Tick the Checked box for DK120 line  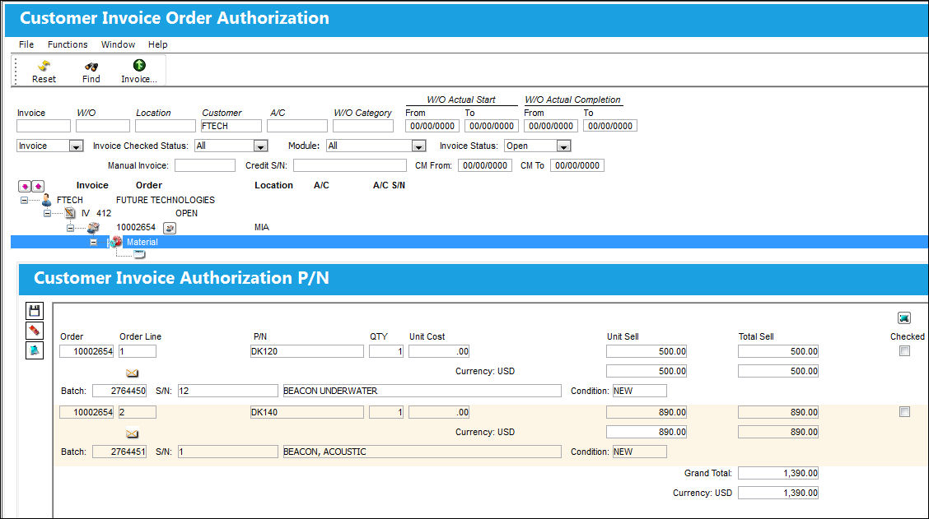905,351
